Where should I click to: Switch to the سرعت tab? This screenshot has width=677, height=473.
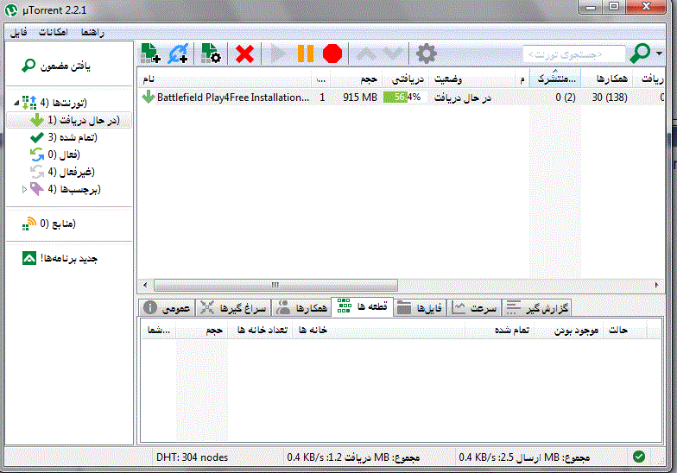474,307
